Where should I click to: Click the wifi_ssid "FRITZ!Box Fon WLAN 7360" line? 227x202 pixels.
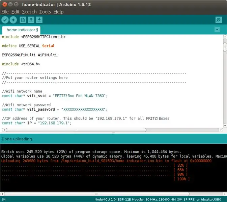[55, 96]
